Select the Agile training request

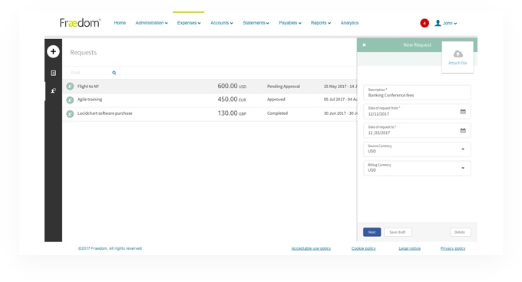(90, 100)
